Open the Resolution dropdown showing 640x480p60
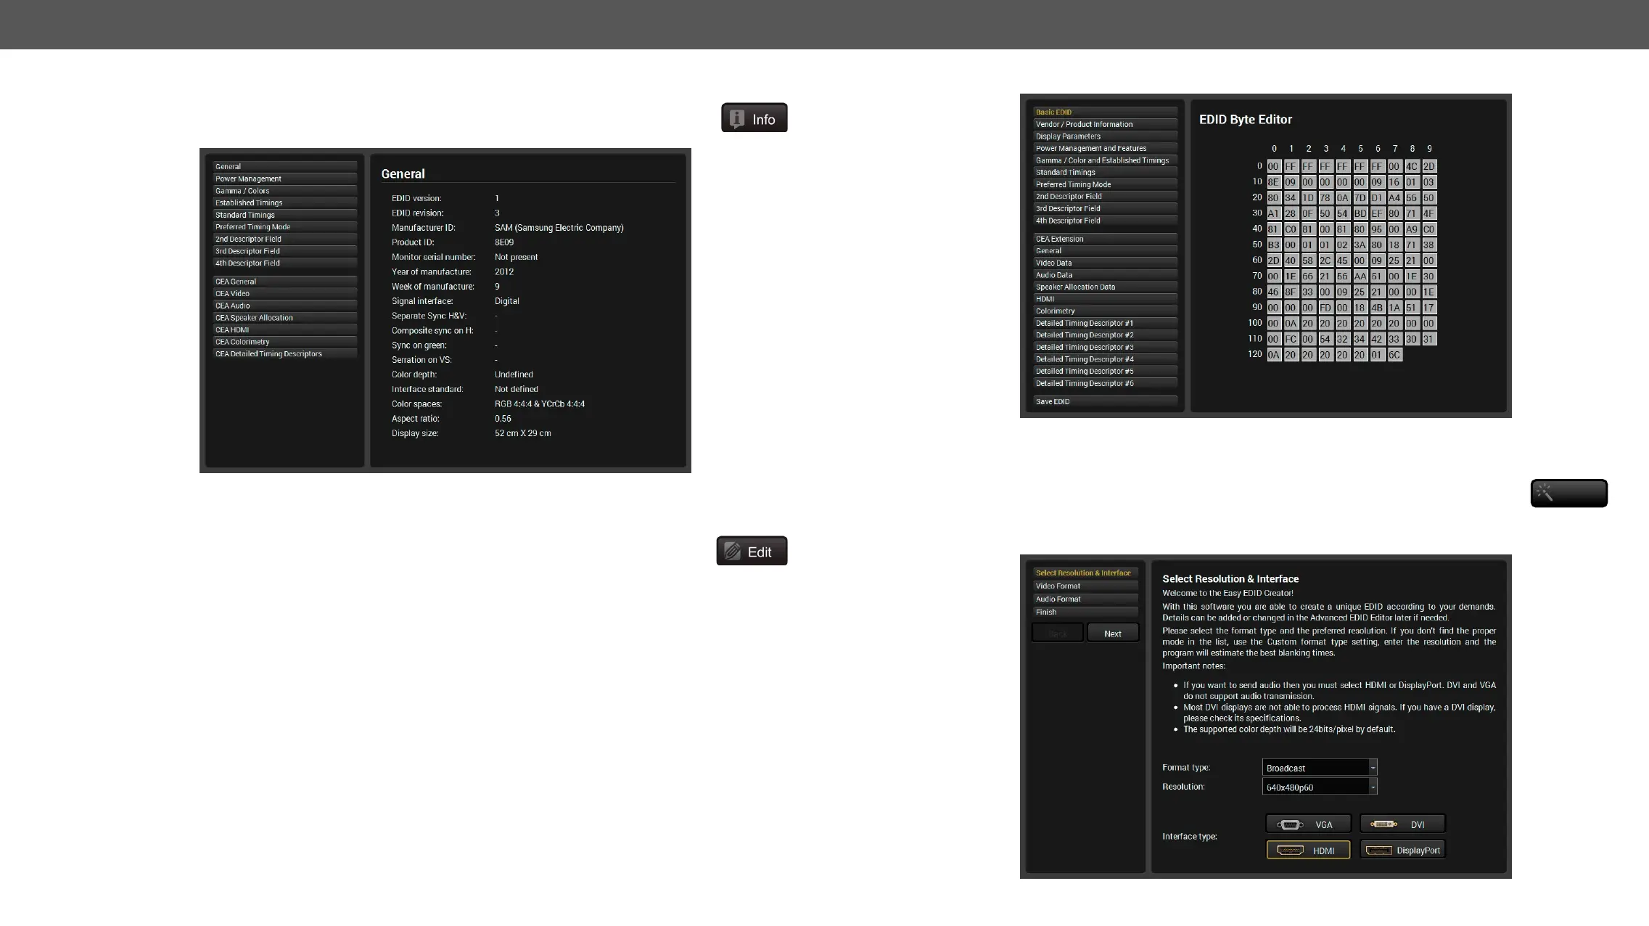The height and width of the screenshot is (926, 1649). pos(1319,787)
